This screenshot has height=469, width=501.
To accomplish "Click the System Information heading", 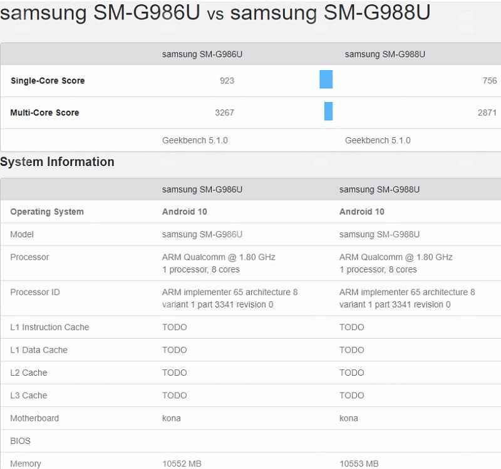I will (57, 162).
